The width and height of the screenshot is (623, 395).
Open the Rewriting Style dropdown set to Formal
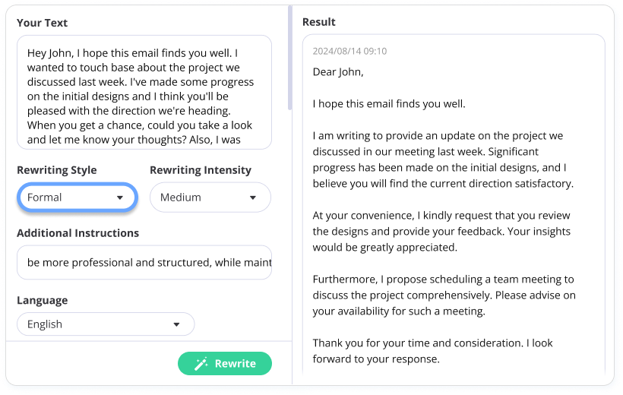(77, 197)
